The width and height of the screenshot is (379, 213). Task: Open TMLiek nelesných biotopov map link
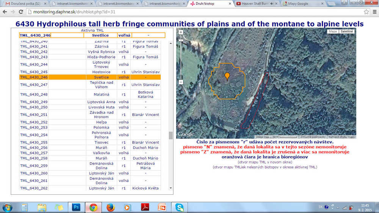point(265,167)
